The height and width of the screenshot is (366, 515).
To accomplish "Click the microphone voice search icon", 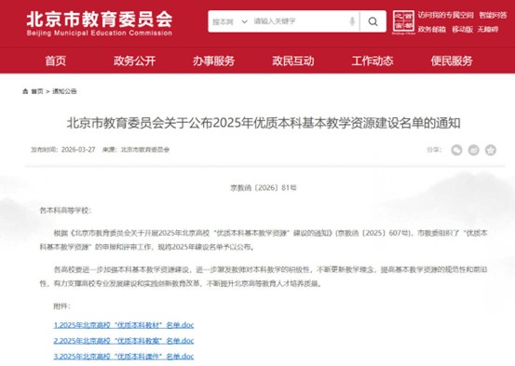I will [352, 21].
